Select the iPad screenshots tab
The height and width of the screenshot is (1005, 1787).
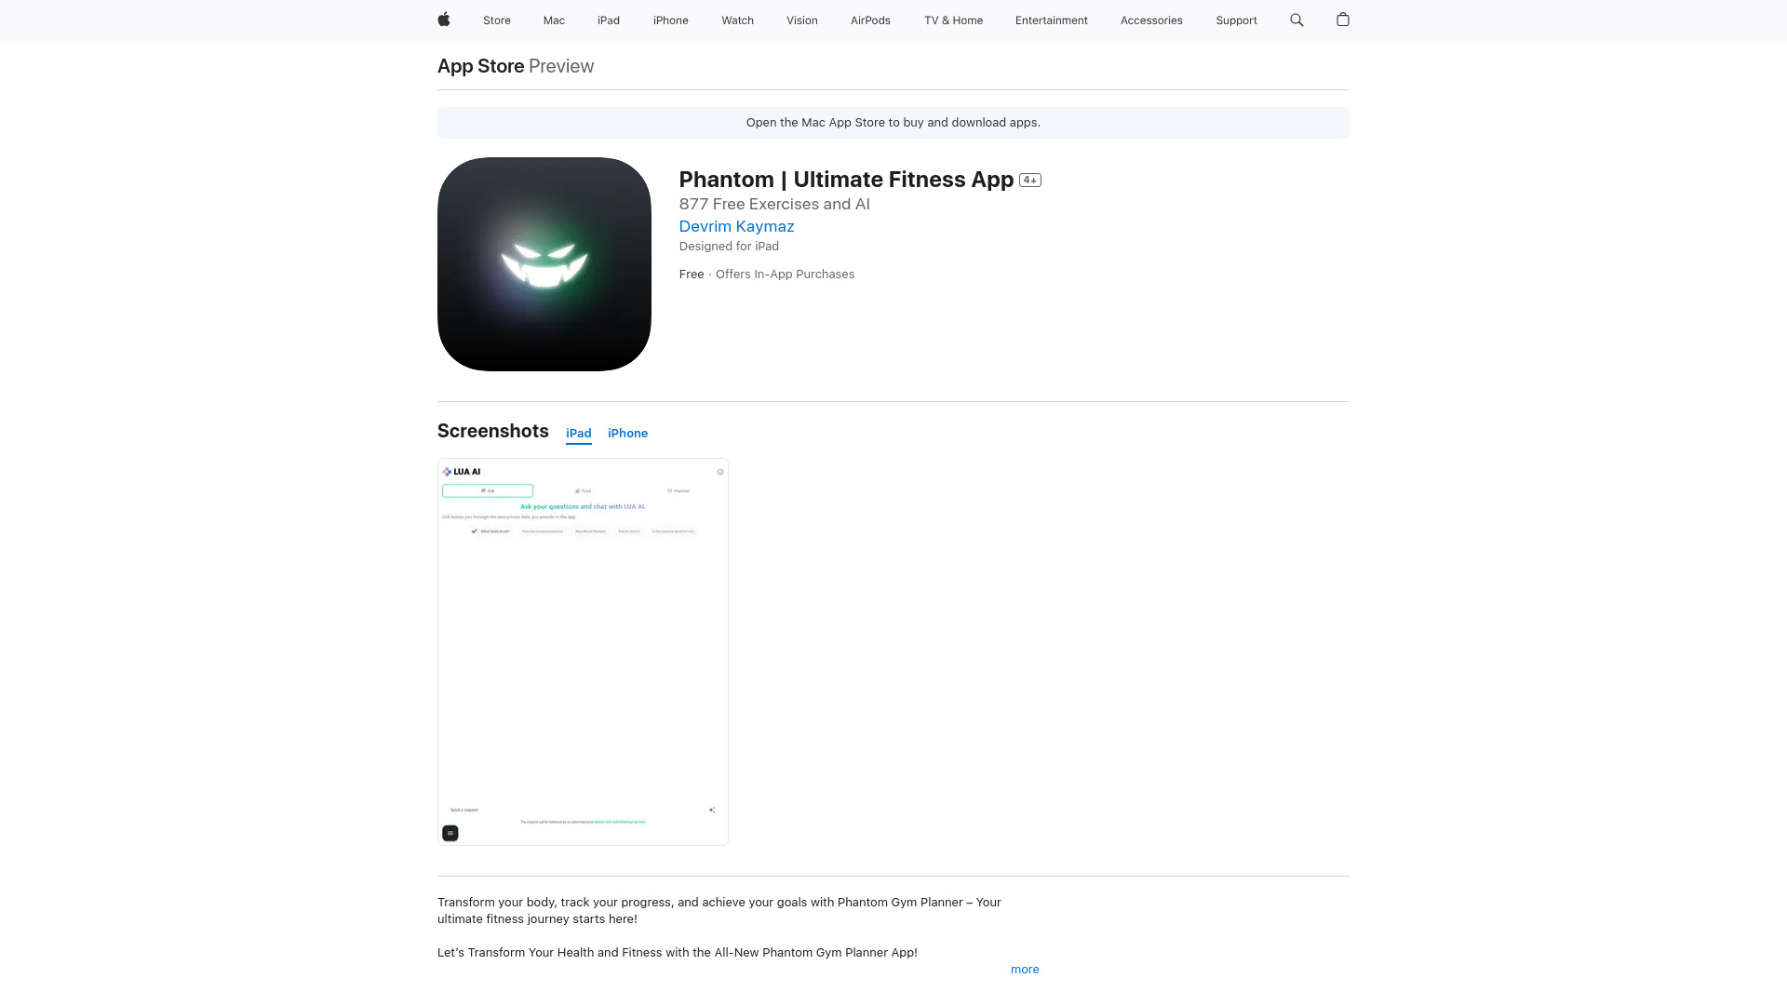click(578, 433)
